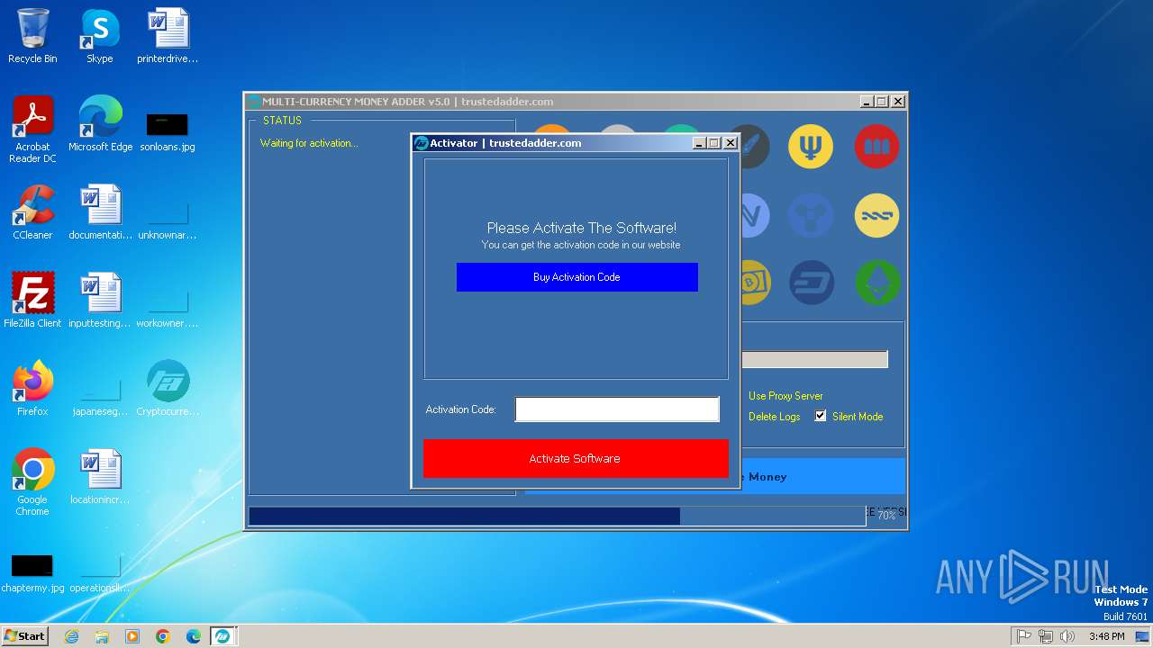The image size is (1153, 648).
Task: Focus the Activation Code input field
Action: click(617, 409)
